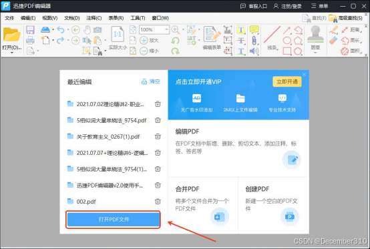Select the underline text T tool
The image size is (370, 249).
point(241,51)
